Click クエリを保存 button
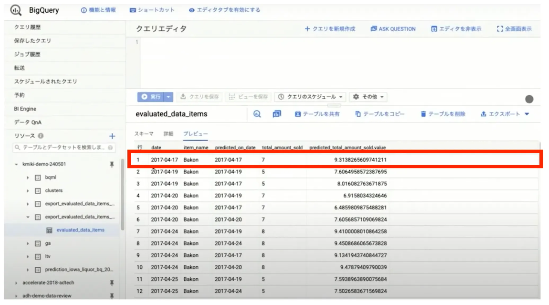The image size is (549, 305). (x=200, y=97)
